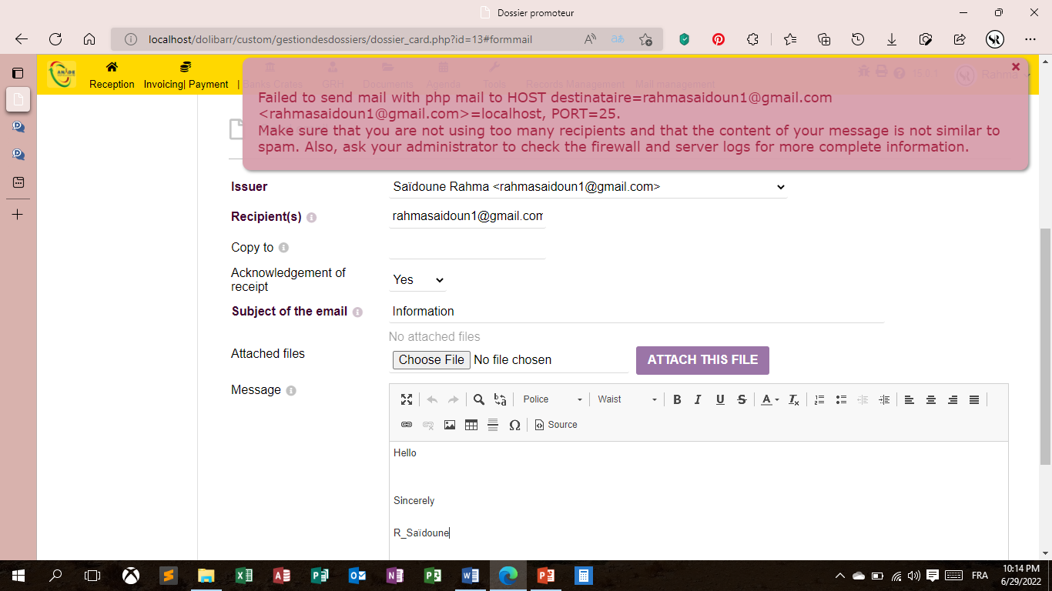The height and width of the screenshot is (591, 1052).
Task: Toggle bold formatting
Action: pyautogui.click(x=677, y=399)
